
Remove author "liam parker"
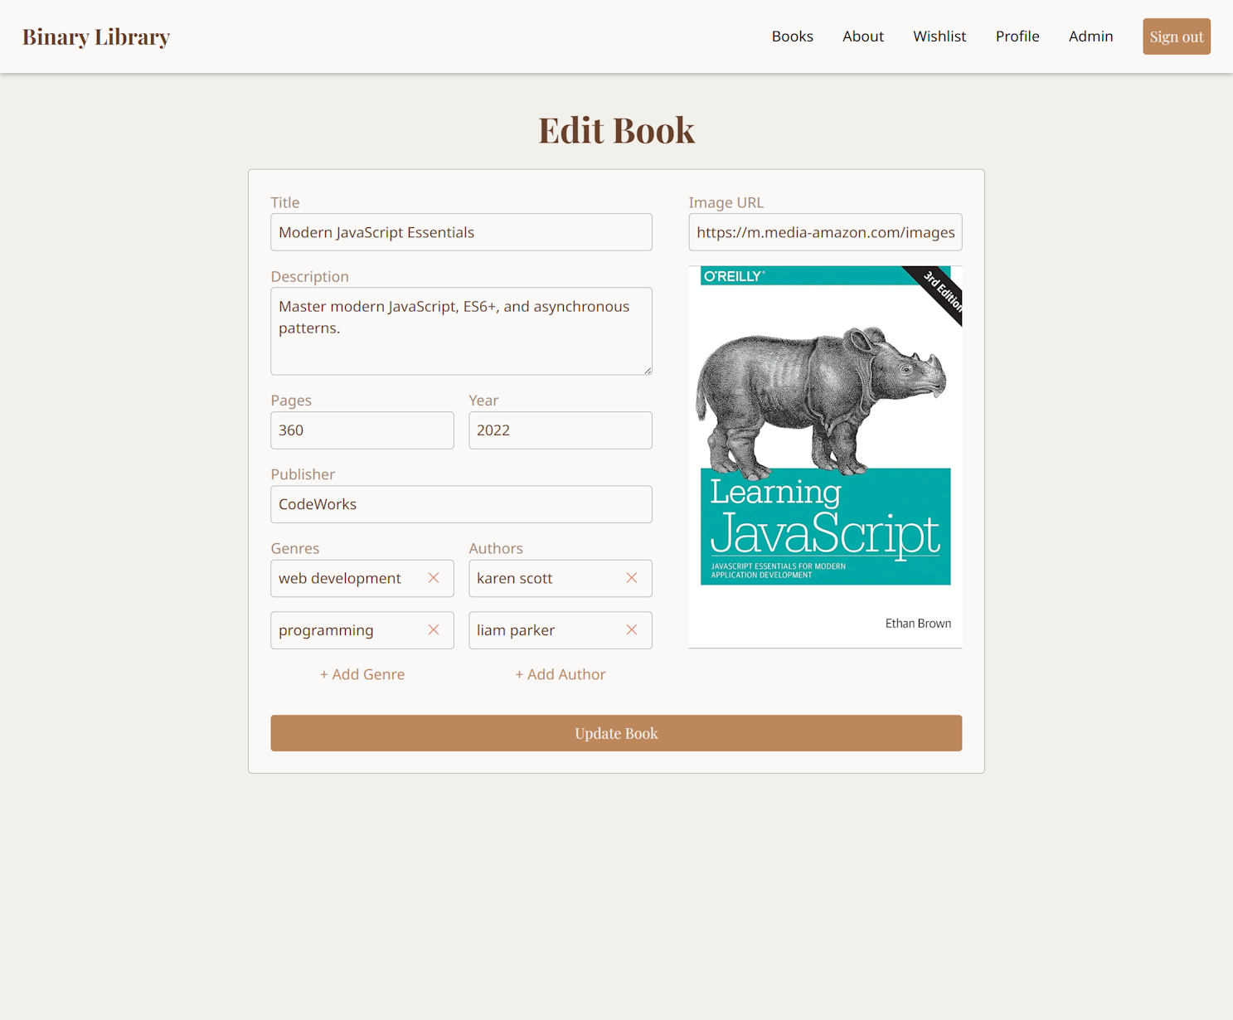632,630
